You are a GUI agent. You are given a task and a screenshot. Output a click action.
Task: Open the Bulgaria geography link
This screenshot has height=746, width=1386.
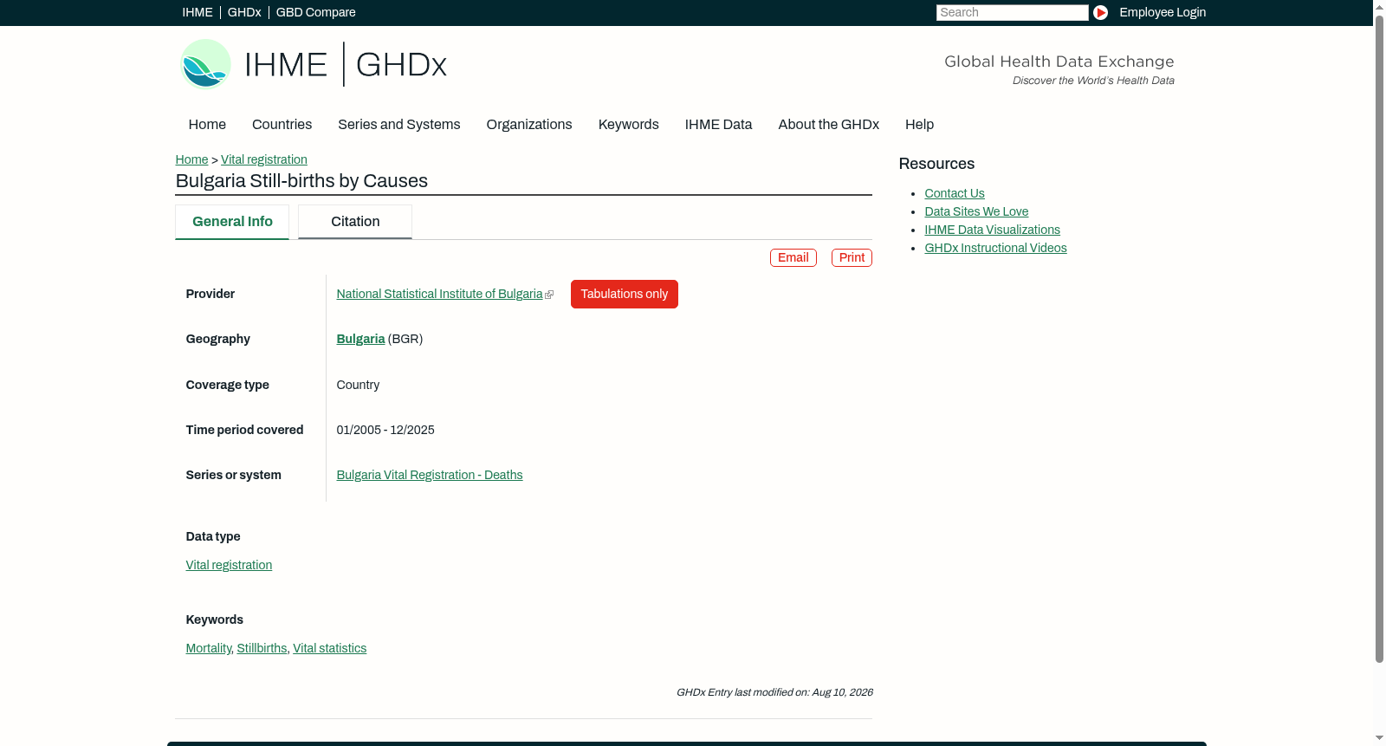click(x=360, y=340)
